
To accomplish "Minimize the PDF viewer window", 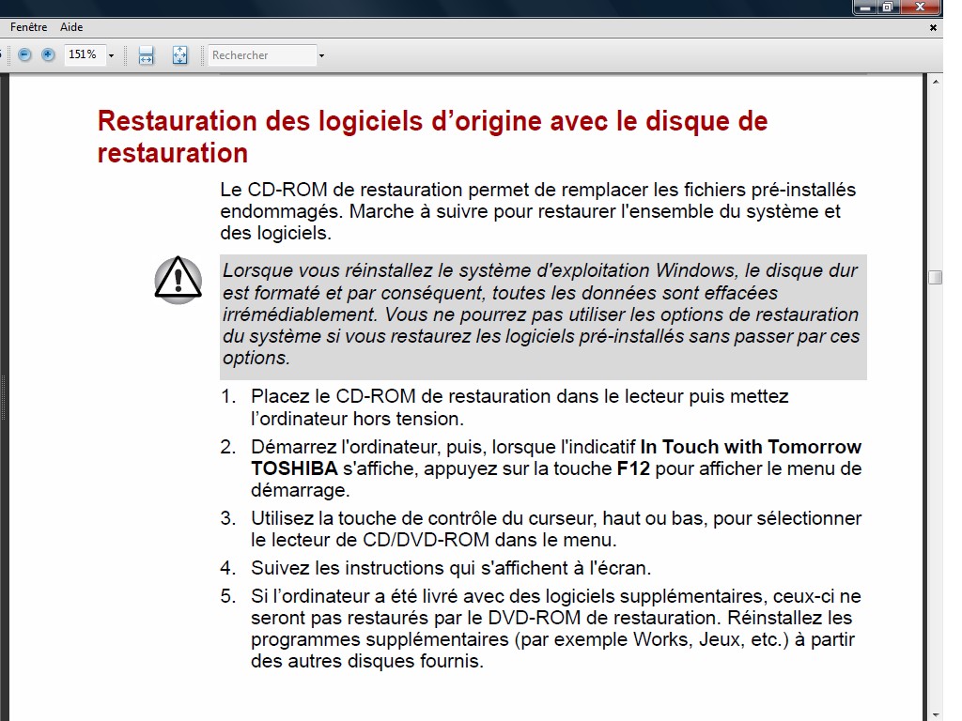I will coord(865,8).
